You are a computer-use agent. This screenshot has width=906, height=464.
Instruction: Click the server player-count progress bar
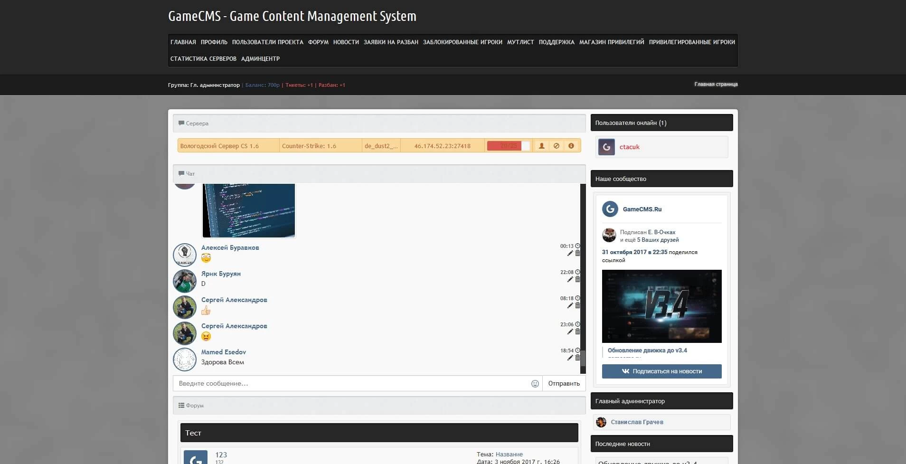pyautogui.click(x=508, y=146)
